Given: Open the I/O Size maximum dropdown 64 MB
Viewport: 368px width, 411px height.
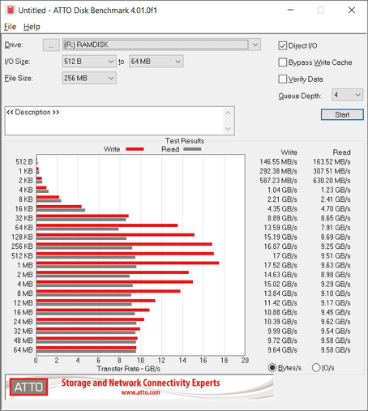Looking at the screenshot, I should pyautogui.click(x=156, y=62).
